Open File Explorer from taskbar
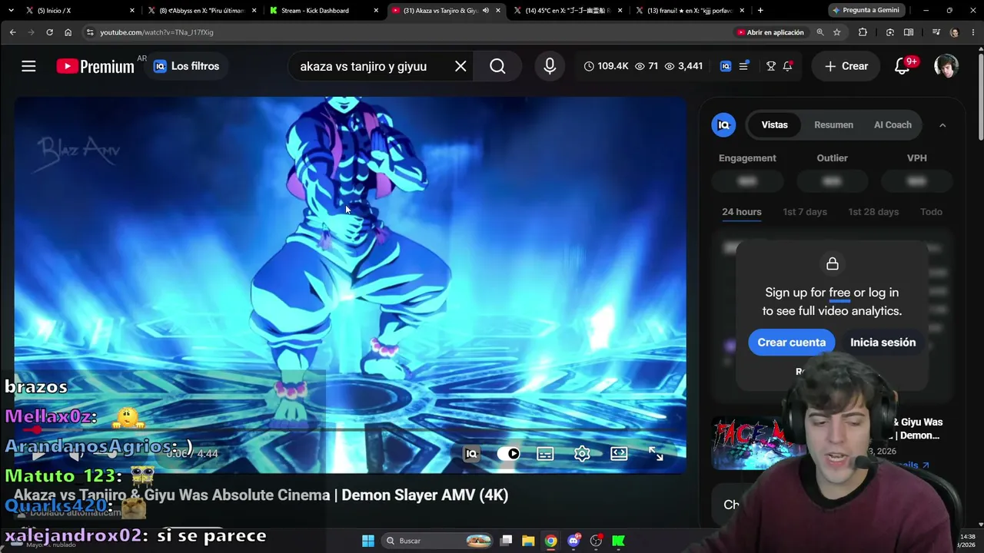Viewport: 984px width, 553px height. (528, 541)
